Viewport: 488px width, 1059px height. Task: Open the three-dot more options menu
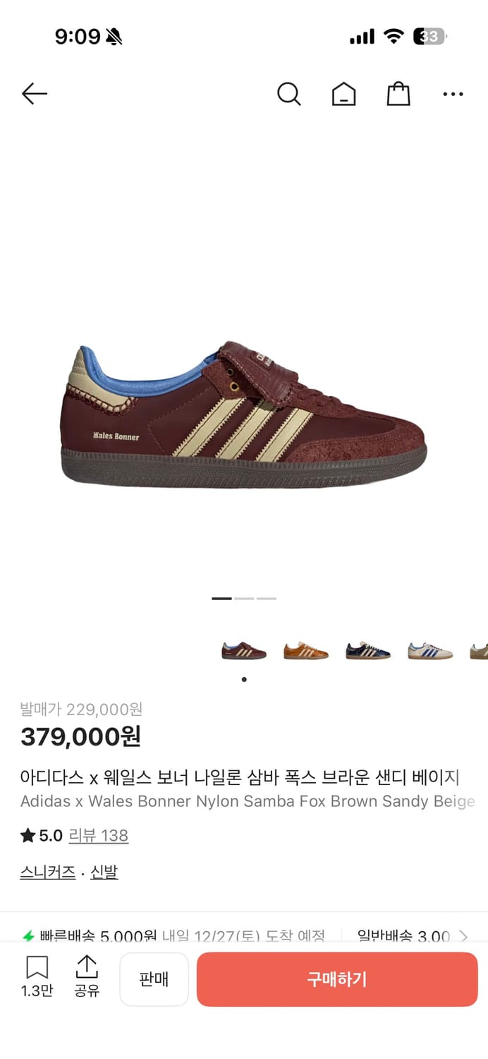pyautogui.click(x=453, y=94)
